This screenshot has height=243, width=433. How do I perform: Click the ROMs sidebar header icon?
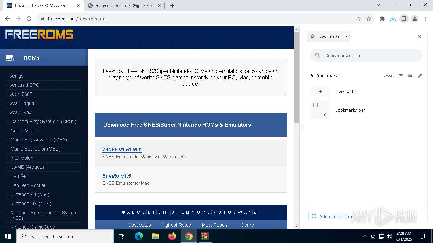pos(10,58)
